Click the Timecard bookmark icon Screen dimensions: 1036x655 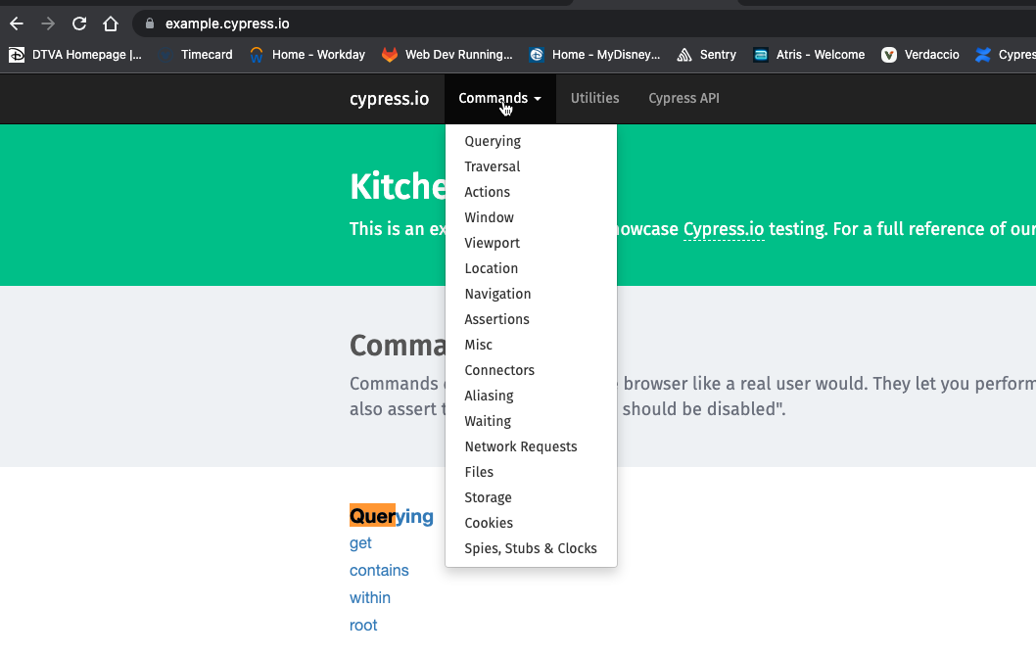tap(164, 55)
